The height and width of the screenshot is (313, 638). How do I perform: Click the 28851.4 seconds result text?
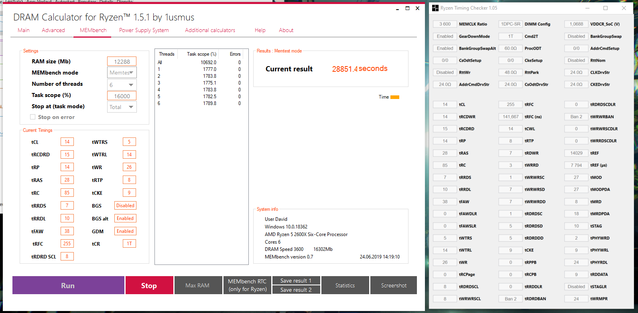(x=360, y=69)
